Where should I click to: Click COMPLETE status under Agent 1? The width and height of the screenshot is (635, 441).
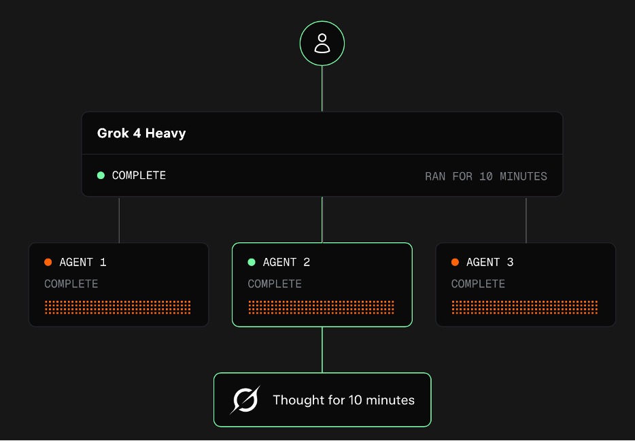click(71, 284)
